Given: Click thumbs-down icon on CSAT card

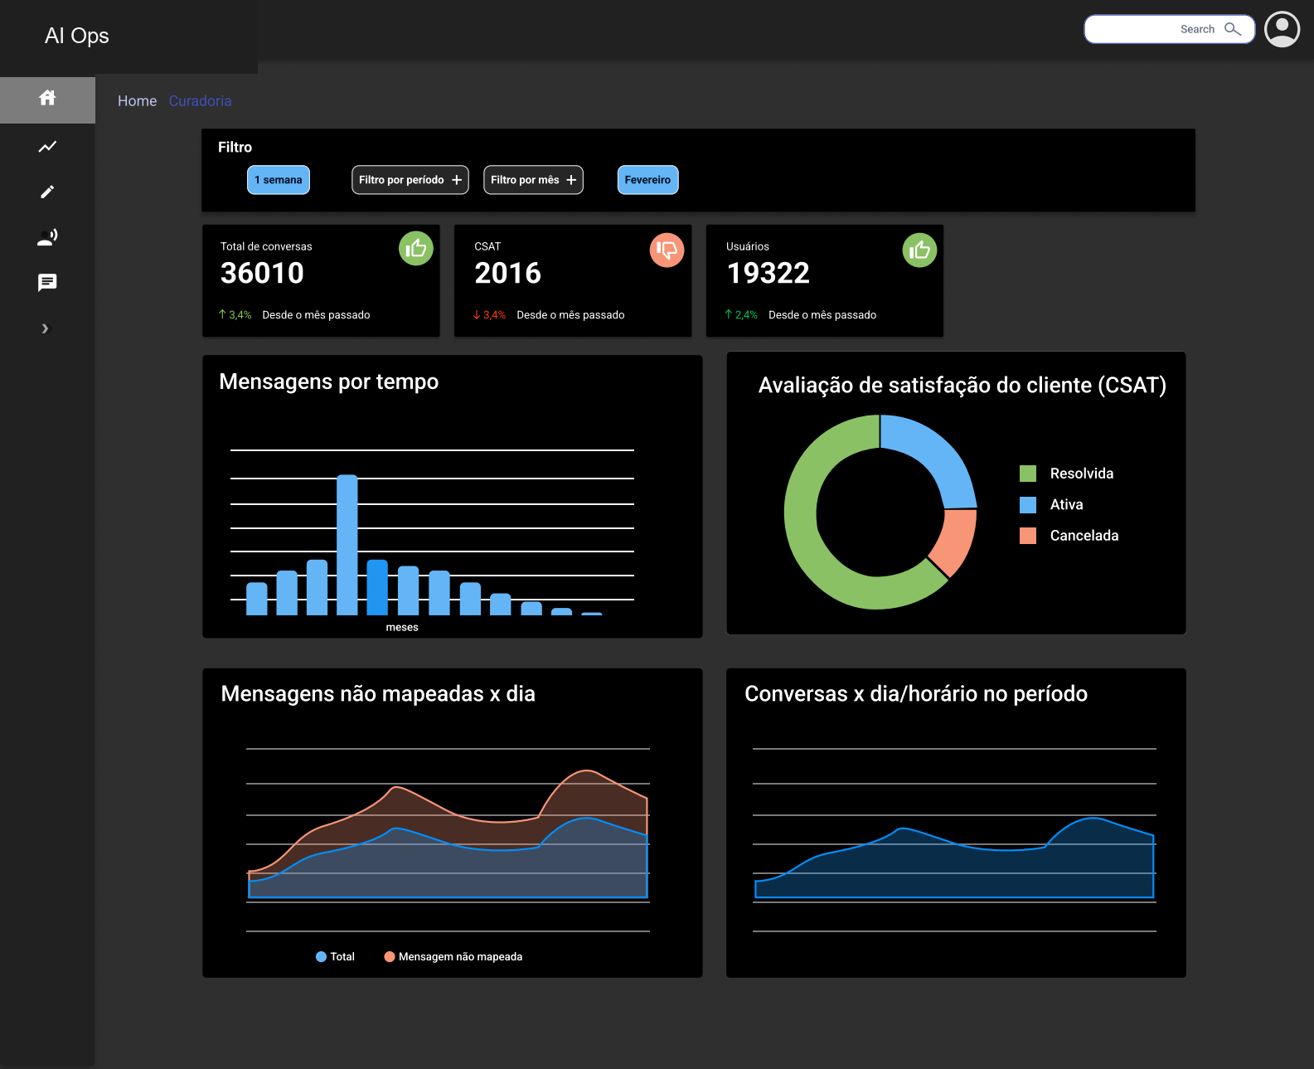Looking at the screenshot, I should (x=667, y=250).
